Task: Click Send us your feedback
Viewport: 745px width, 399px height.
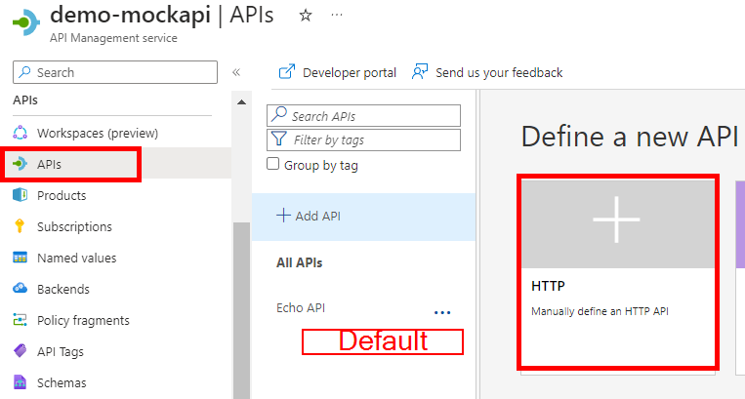Action: [x=487, y=72]
